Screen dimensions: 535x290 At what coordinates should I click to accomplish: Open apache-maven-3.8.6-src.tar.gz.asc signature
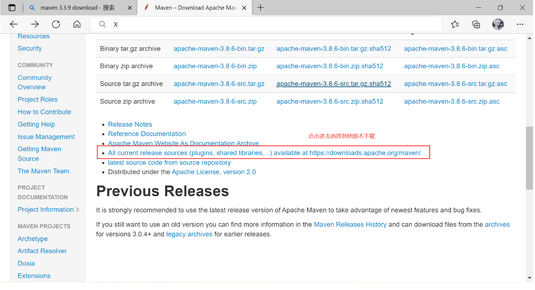point(456,84)
